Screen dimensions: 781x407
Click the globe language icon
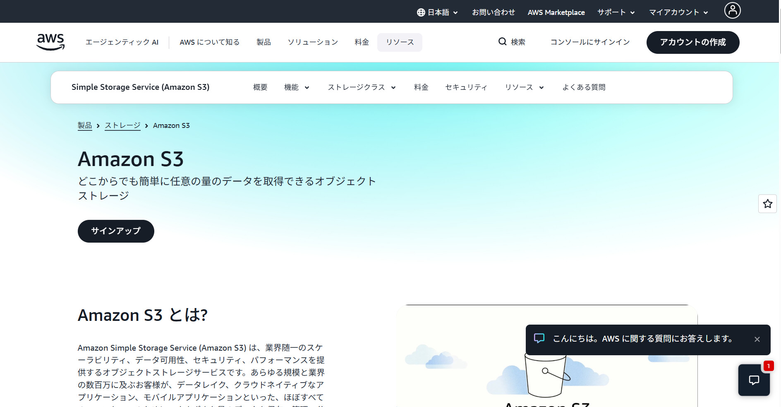pyautogui.click(x=421, y=12)
